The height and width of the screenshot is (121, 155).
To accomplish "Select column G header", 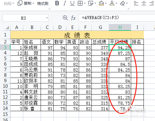I will pyautogui.click(x=100, y=27).
